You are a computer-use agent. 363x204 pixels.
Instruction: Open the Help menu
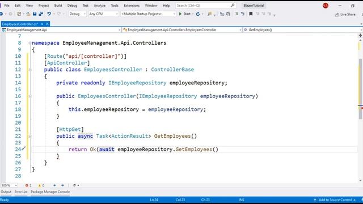(166, 5)
